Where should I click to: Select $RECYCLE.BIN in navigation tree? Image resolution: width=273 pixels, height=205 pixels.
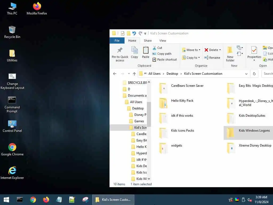click(x=135, y=83)
